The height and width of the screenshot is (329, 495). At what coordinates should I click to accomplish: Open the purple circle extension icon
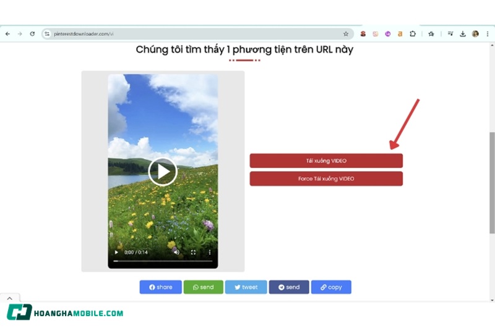point(388,34)
